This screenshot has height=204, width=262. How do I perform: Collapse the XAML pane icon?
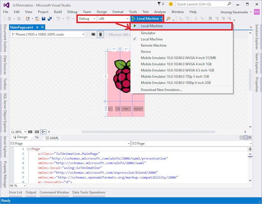[x=250, y=137]
